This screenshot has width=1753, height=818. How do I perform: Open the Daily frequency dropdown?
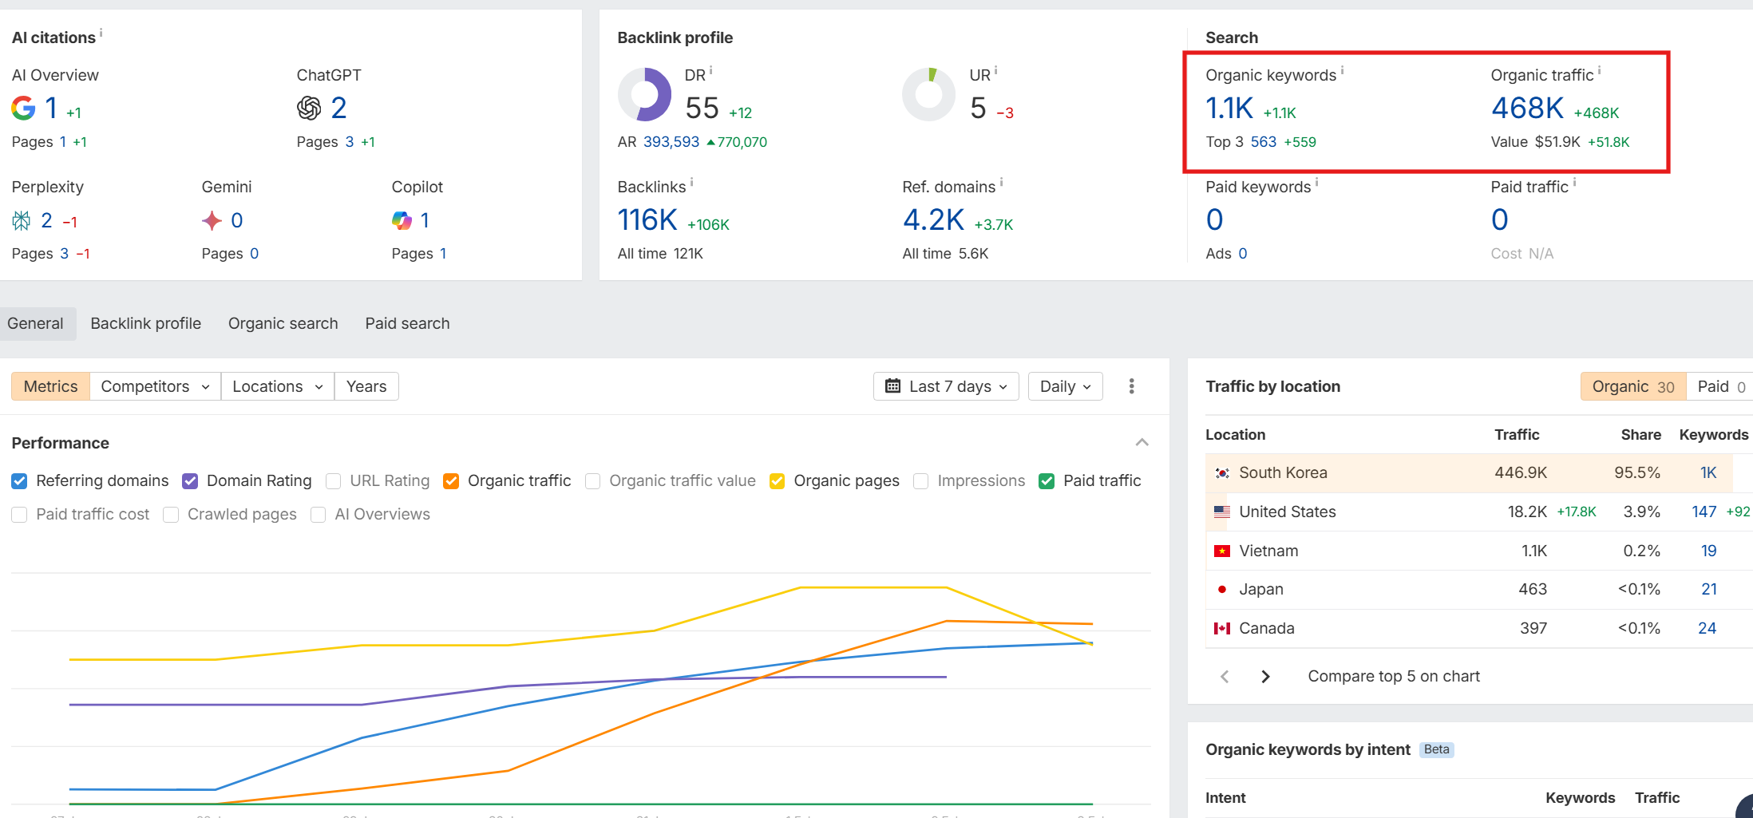tap(1065, 386)
